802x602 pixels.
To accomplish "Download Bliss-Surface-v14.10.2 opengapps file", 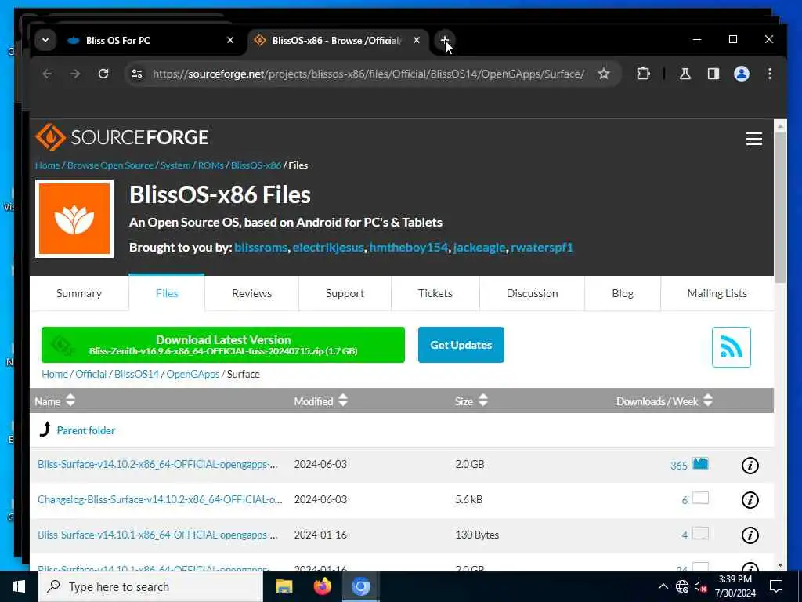I will pos(157,464).
